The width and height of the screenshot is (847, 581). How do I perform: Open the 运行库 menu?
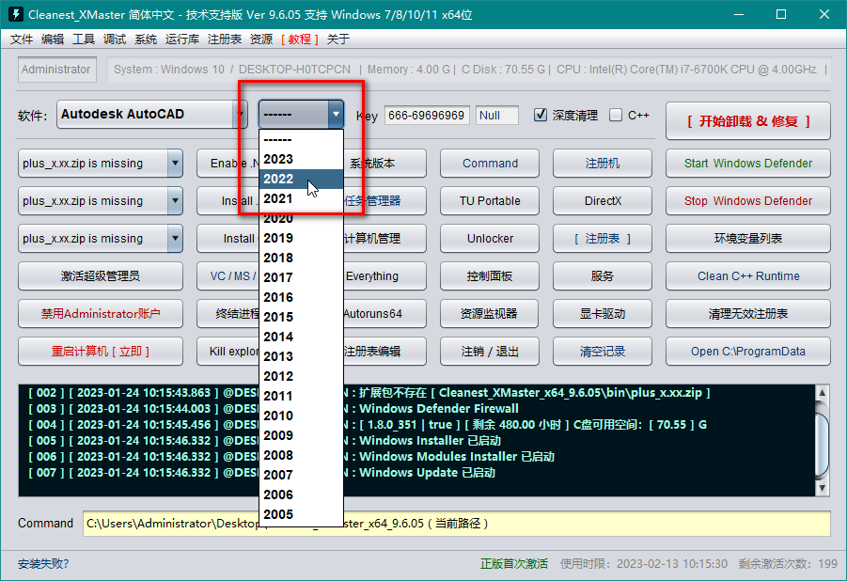(x=182, y=39)
